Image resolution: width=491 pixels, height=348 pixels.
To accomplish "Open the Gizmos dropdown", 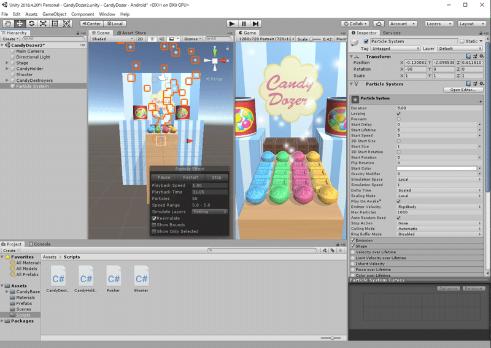I will point(193,39).
